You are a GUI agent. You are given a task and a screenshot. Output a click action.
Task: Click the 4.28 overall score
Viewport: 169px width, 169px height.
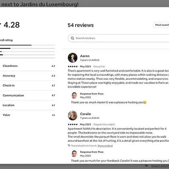pos(12,25)
